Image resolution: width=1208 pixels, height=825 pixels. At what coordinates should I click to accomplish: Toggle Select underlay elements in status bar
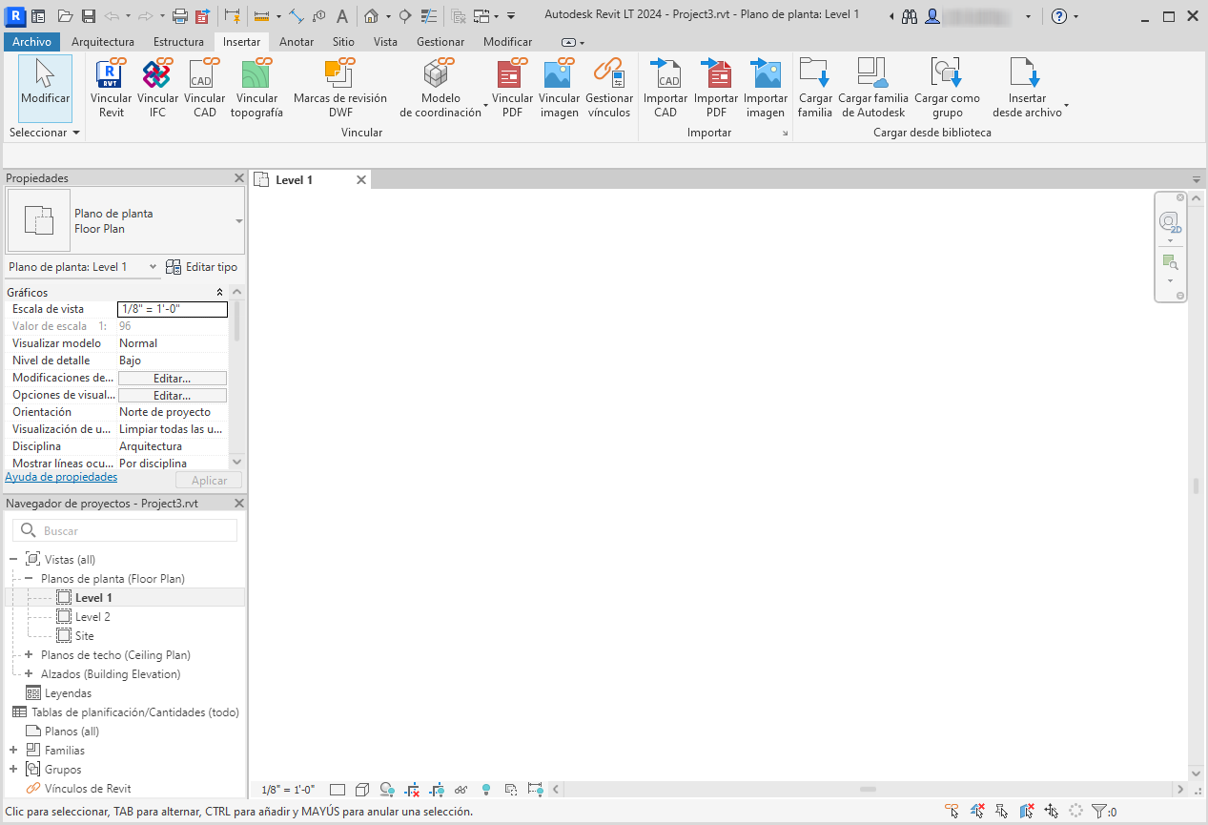(x=977, y=811)
